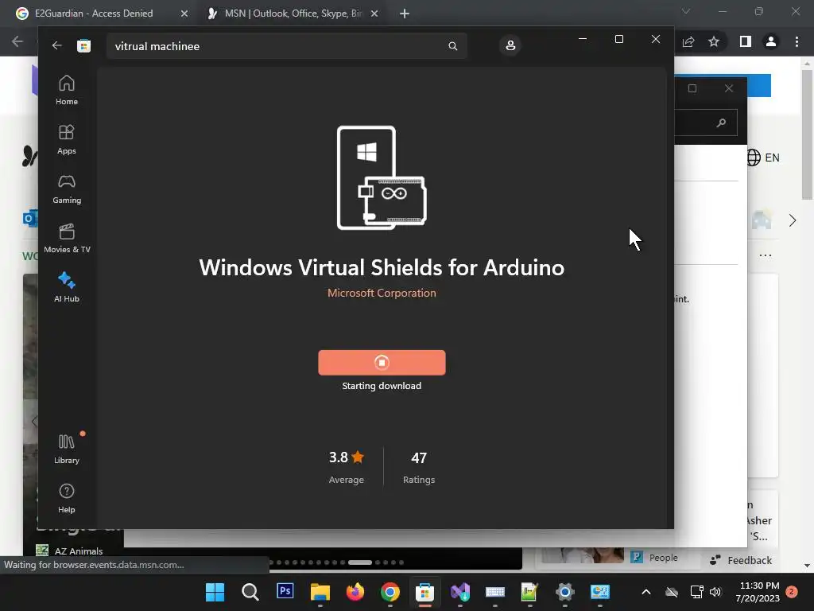Close the E2Guardian browser tab

tap(184, 14)
